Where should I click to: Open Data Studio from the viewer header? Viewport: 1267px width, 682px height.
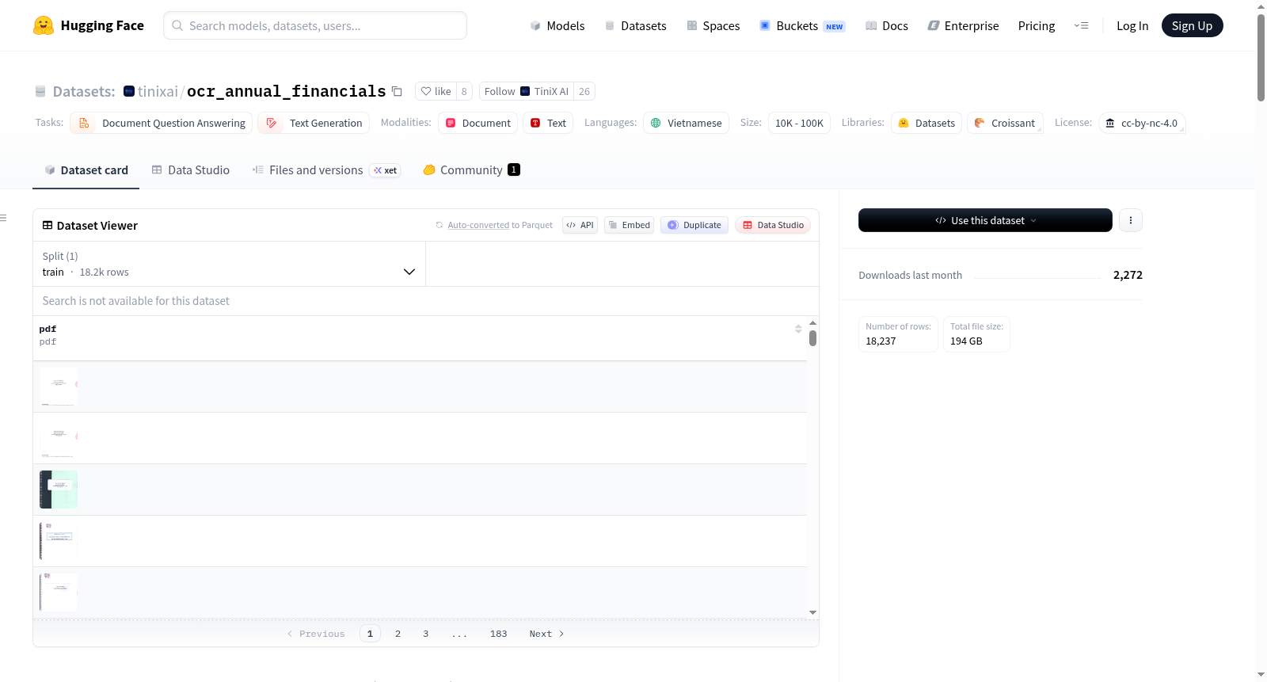(x=773, y=225)
